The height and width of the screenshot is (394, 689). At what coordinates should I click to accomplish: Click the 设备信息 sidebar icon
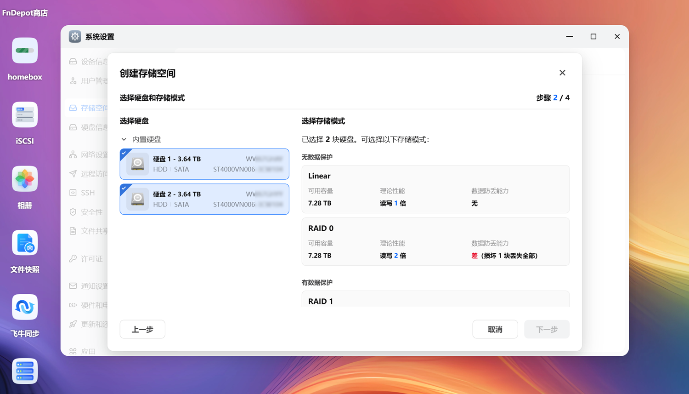pos(73,62)
